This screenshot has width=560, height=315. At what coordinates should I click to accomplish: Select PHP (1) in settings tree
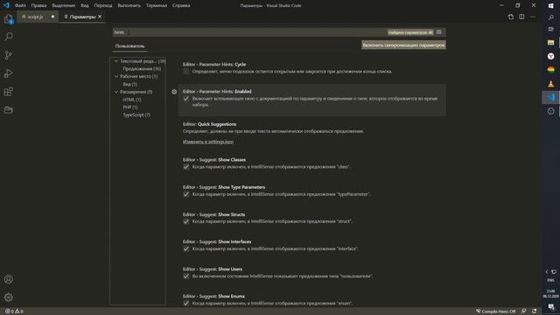point(130,107)
